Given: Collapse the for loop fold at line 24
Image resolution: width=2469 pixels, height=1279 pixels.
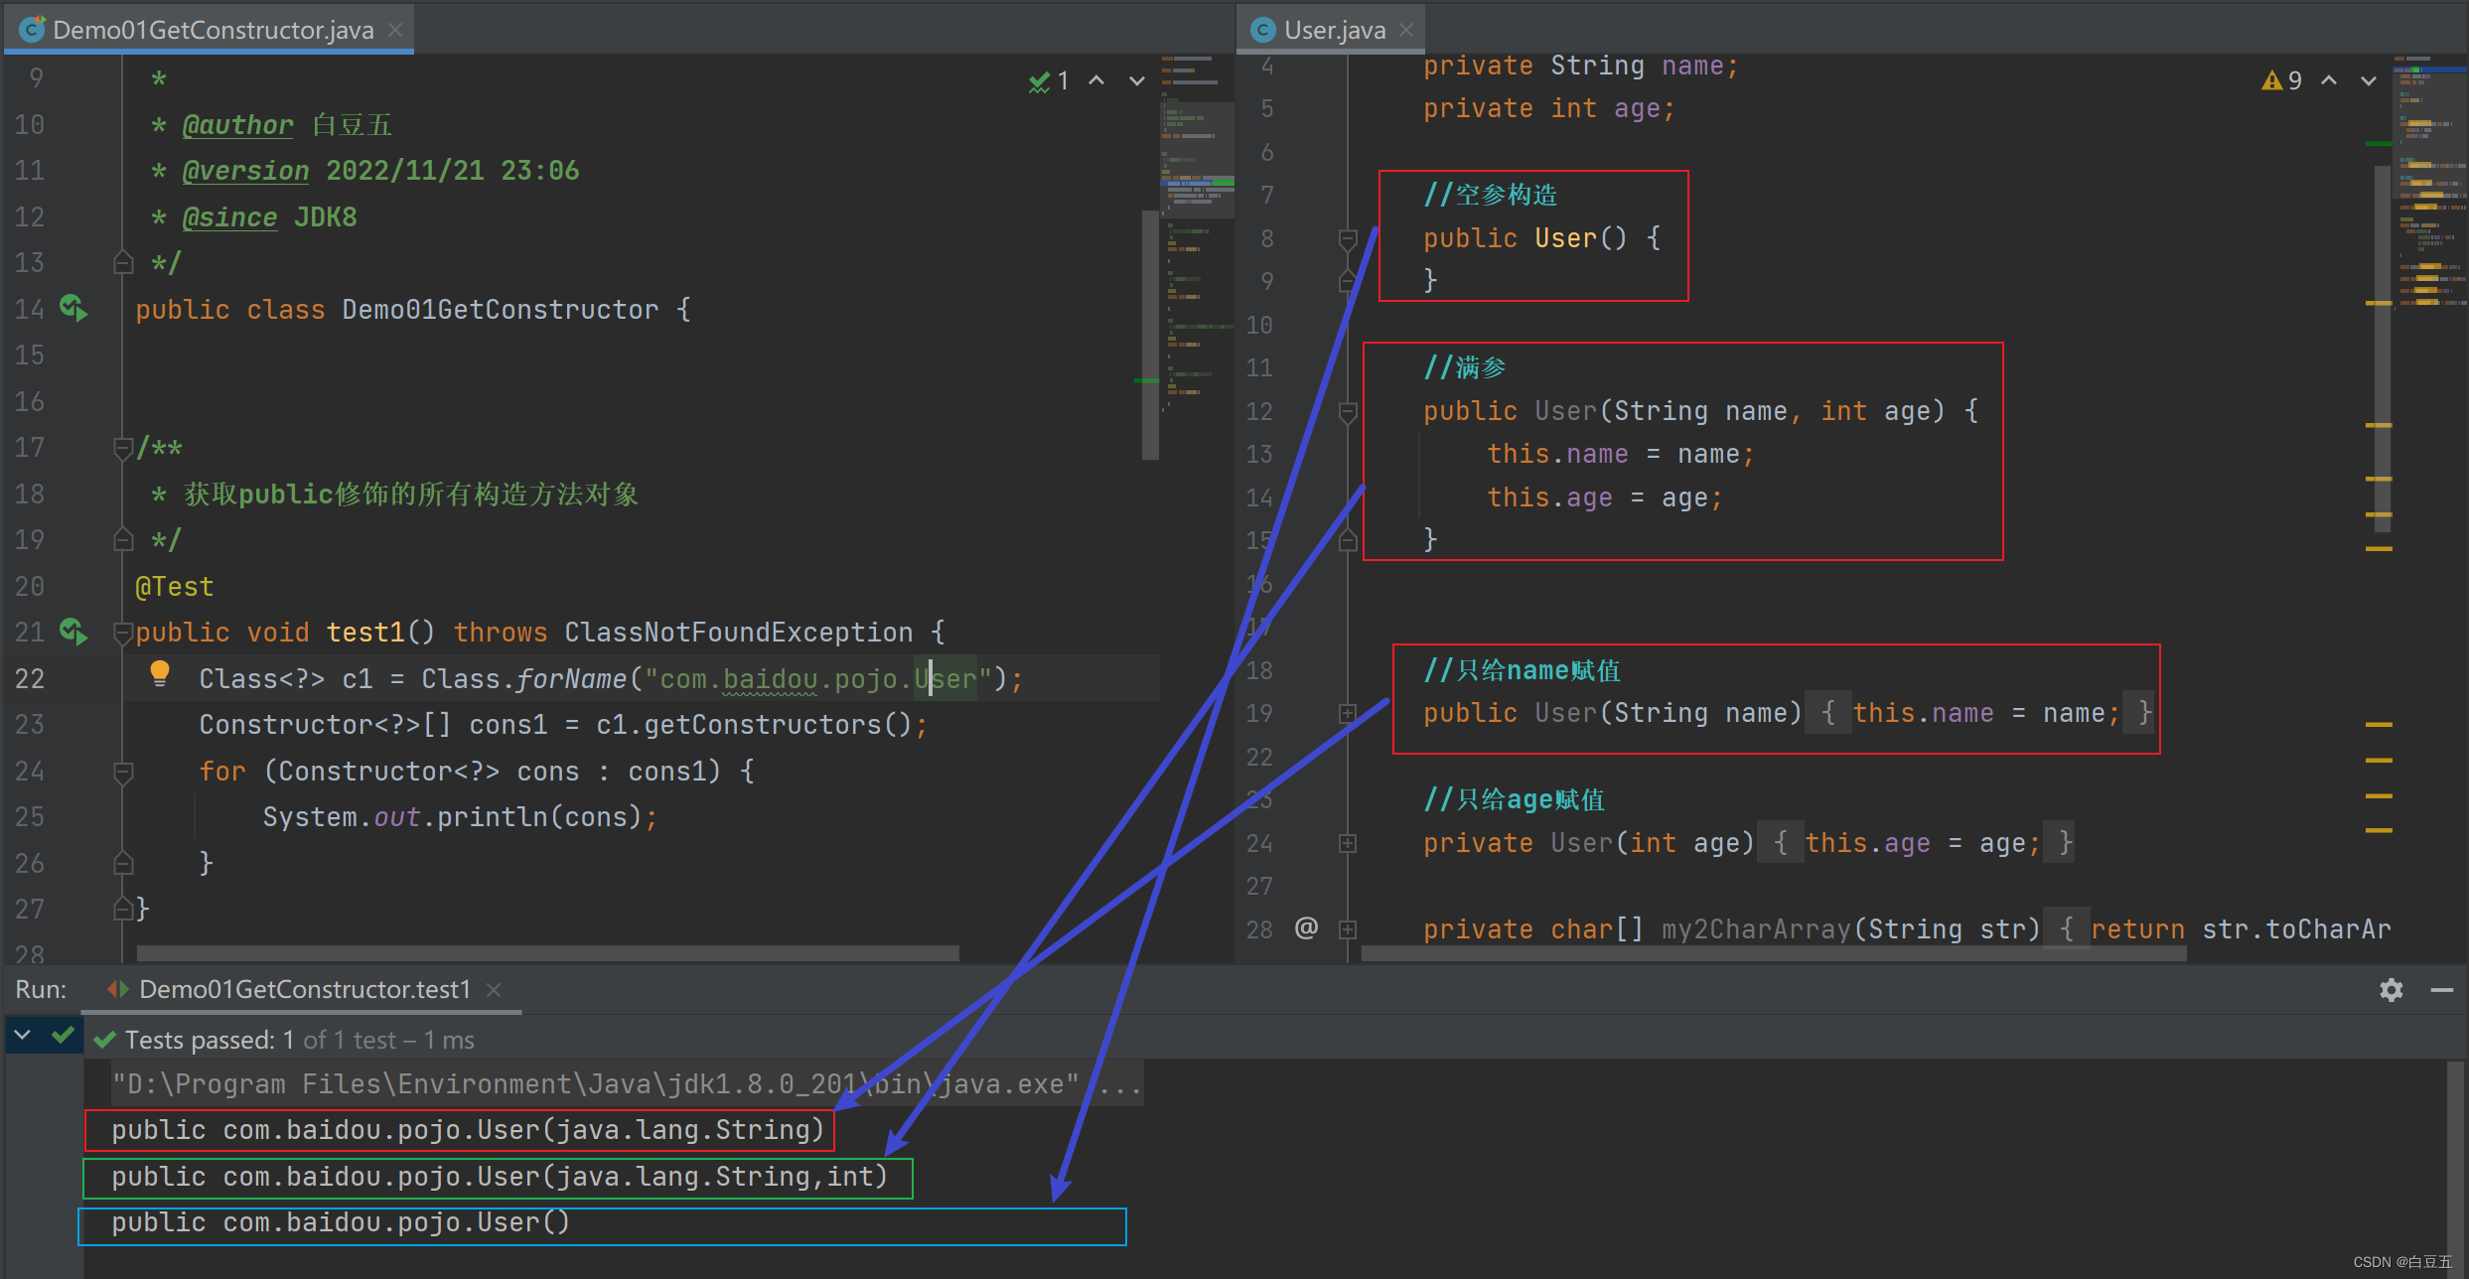Looking at the screenshot, I should (123, 772).
